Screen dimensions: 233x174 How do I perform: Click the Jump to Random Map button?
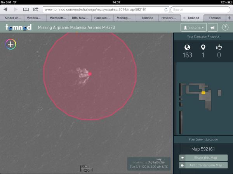point(203,165)
